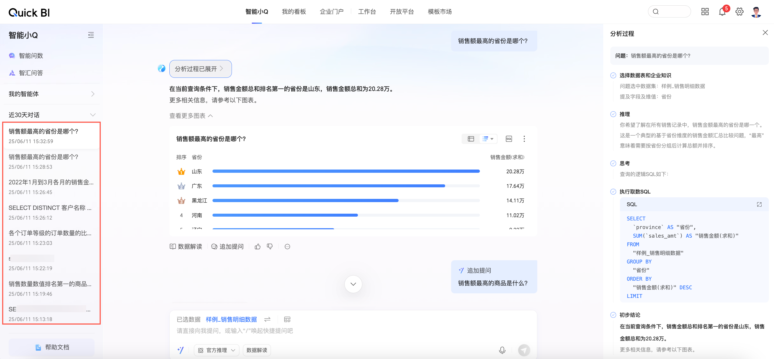This screenshot has width=774, height=359.
Task: Open 模板市场 tab
Action: tap(440, 12)
